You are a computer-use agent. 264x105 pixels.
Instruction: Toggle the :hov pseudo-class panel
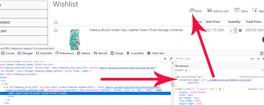[x=252, y=59]
